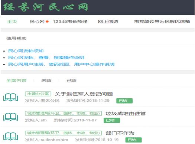Go to 主页 in navigation
This screenshot has width=195, height=144.
click(x=12, y=22)
